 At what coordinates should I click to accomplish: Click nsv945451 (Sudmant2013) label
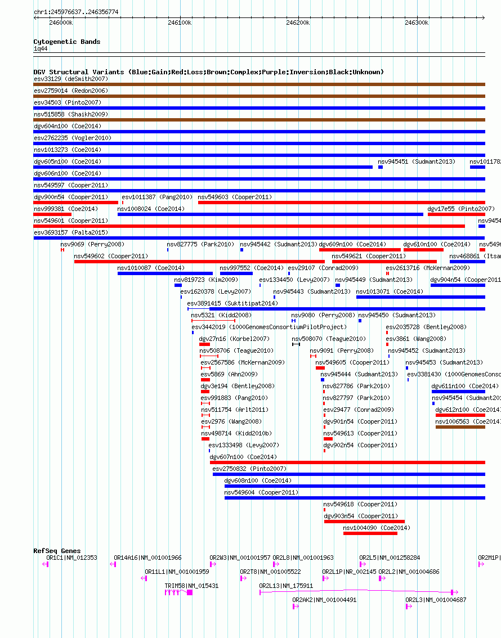(417, 161)
